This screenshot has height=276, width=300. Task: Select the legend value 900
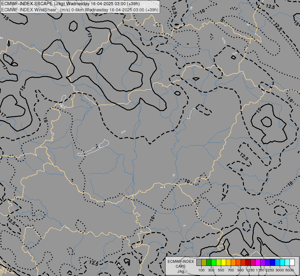[x=241, y=270]
